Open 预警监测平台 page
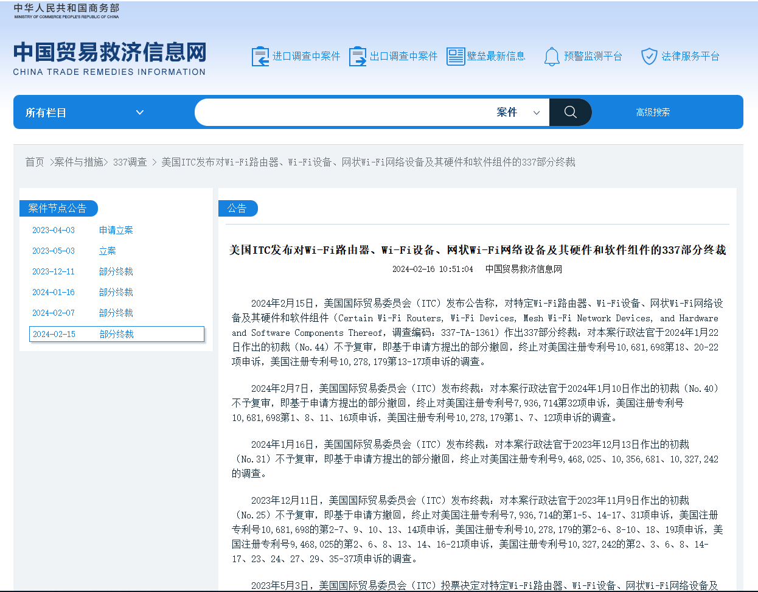Viewport: 758px width, 592px height. click(593, 57)
